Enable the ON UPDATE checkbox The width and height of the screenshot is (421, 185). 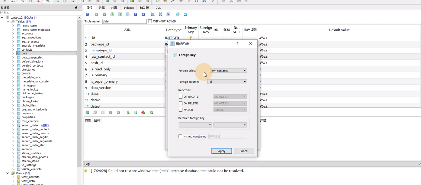point(180,97)
